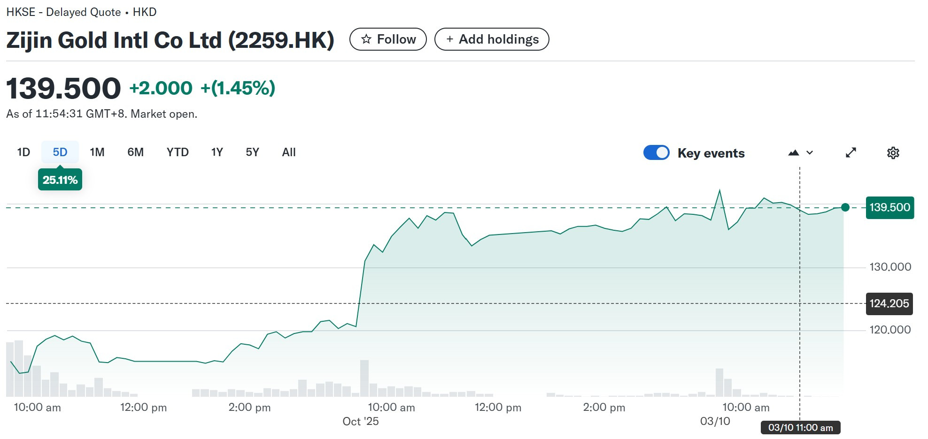Follow Zijin Gold Intl stock

(388, 39)
